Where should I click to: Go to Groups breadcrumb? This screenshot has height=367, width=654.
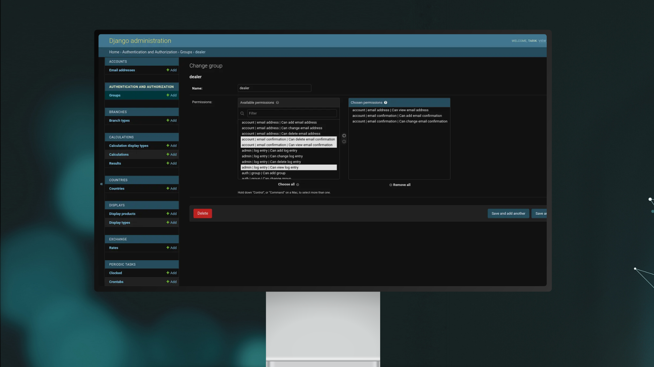coord(186,52)
